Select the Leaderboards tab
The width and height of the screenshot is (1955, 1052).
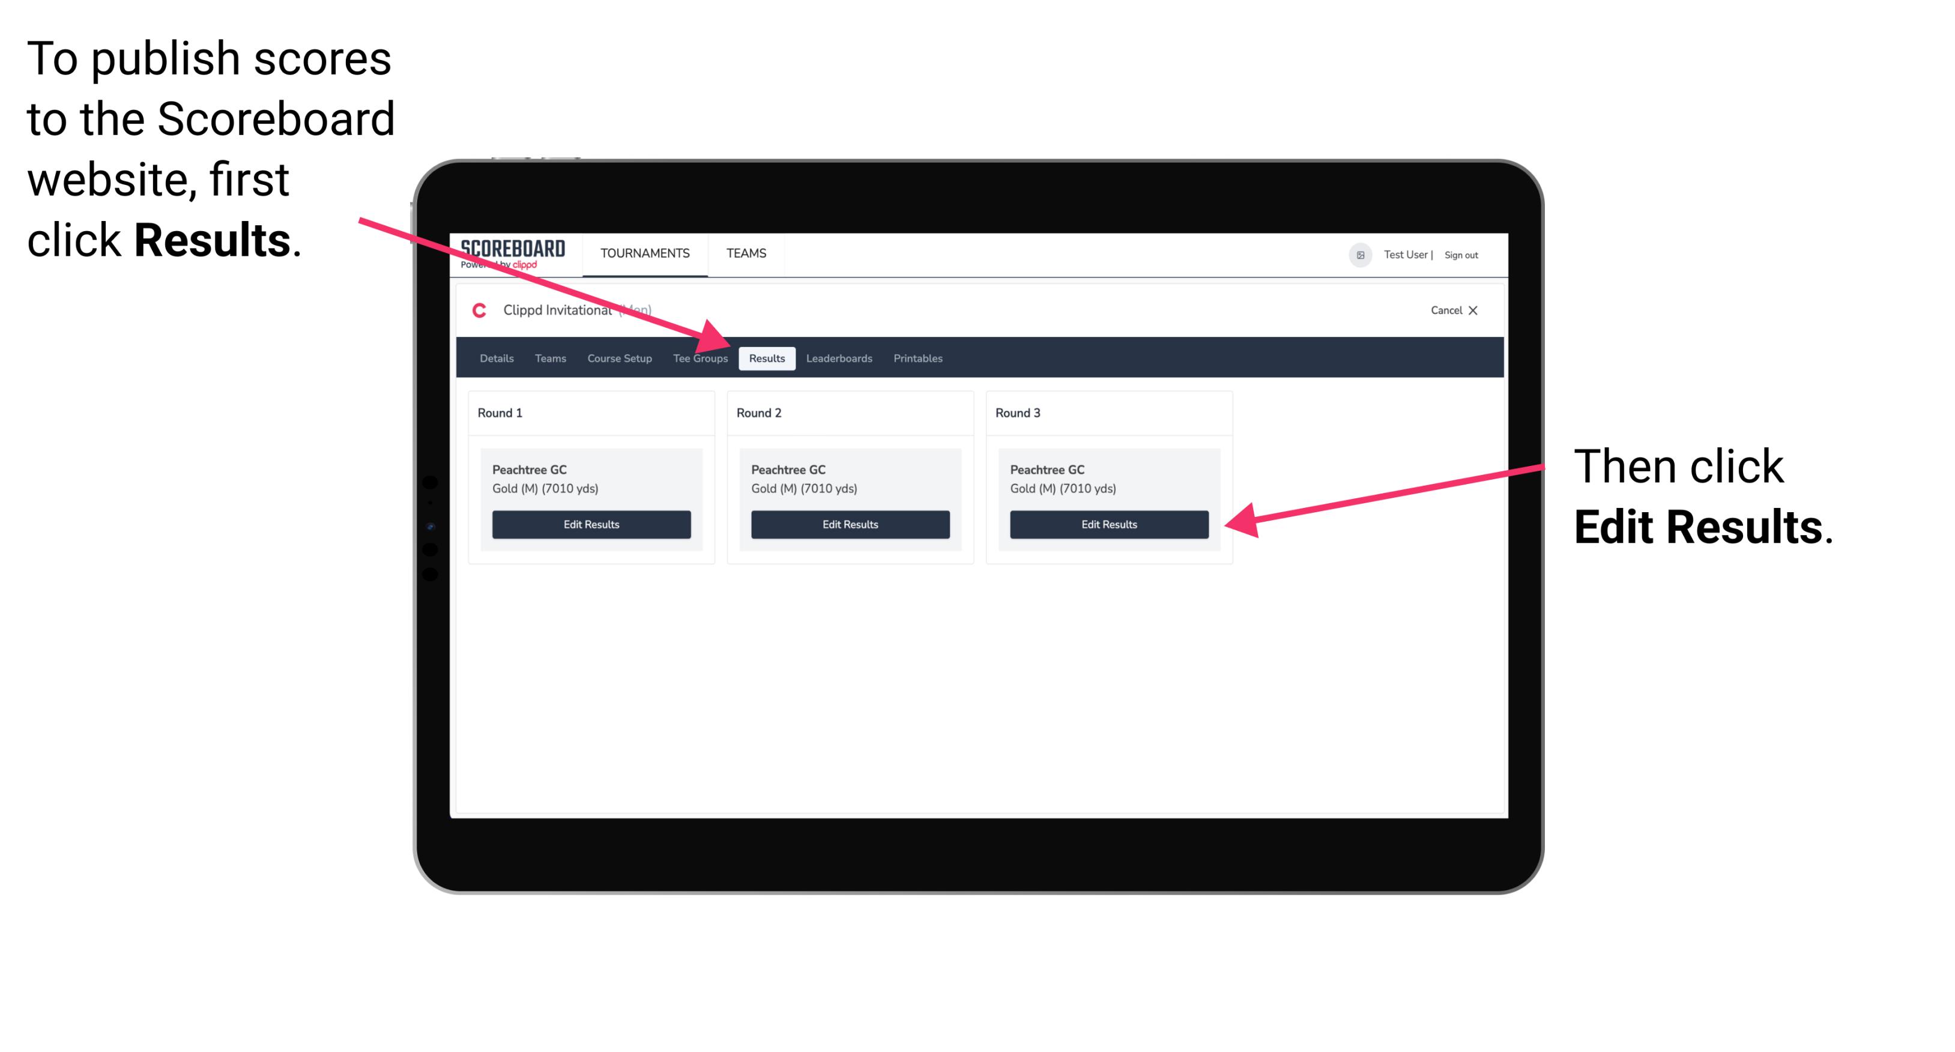click(x=839, y=359)
